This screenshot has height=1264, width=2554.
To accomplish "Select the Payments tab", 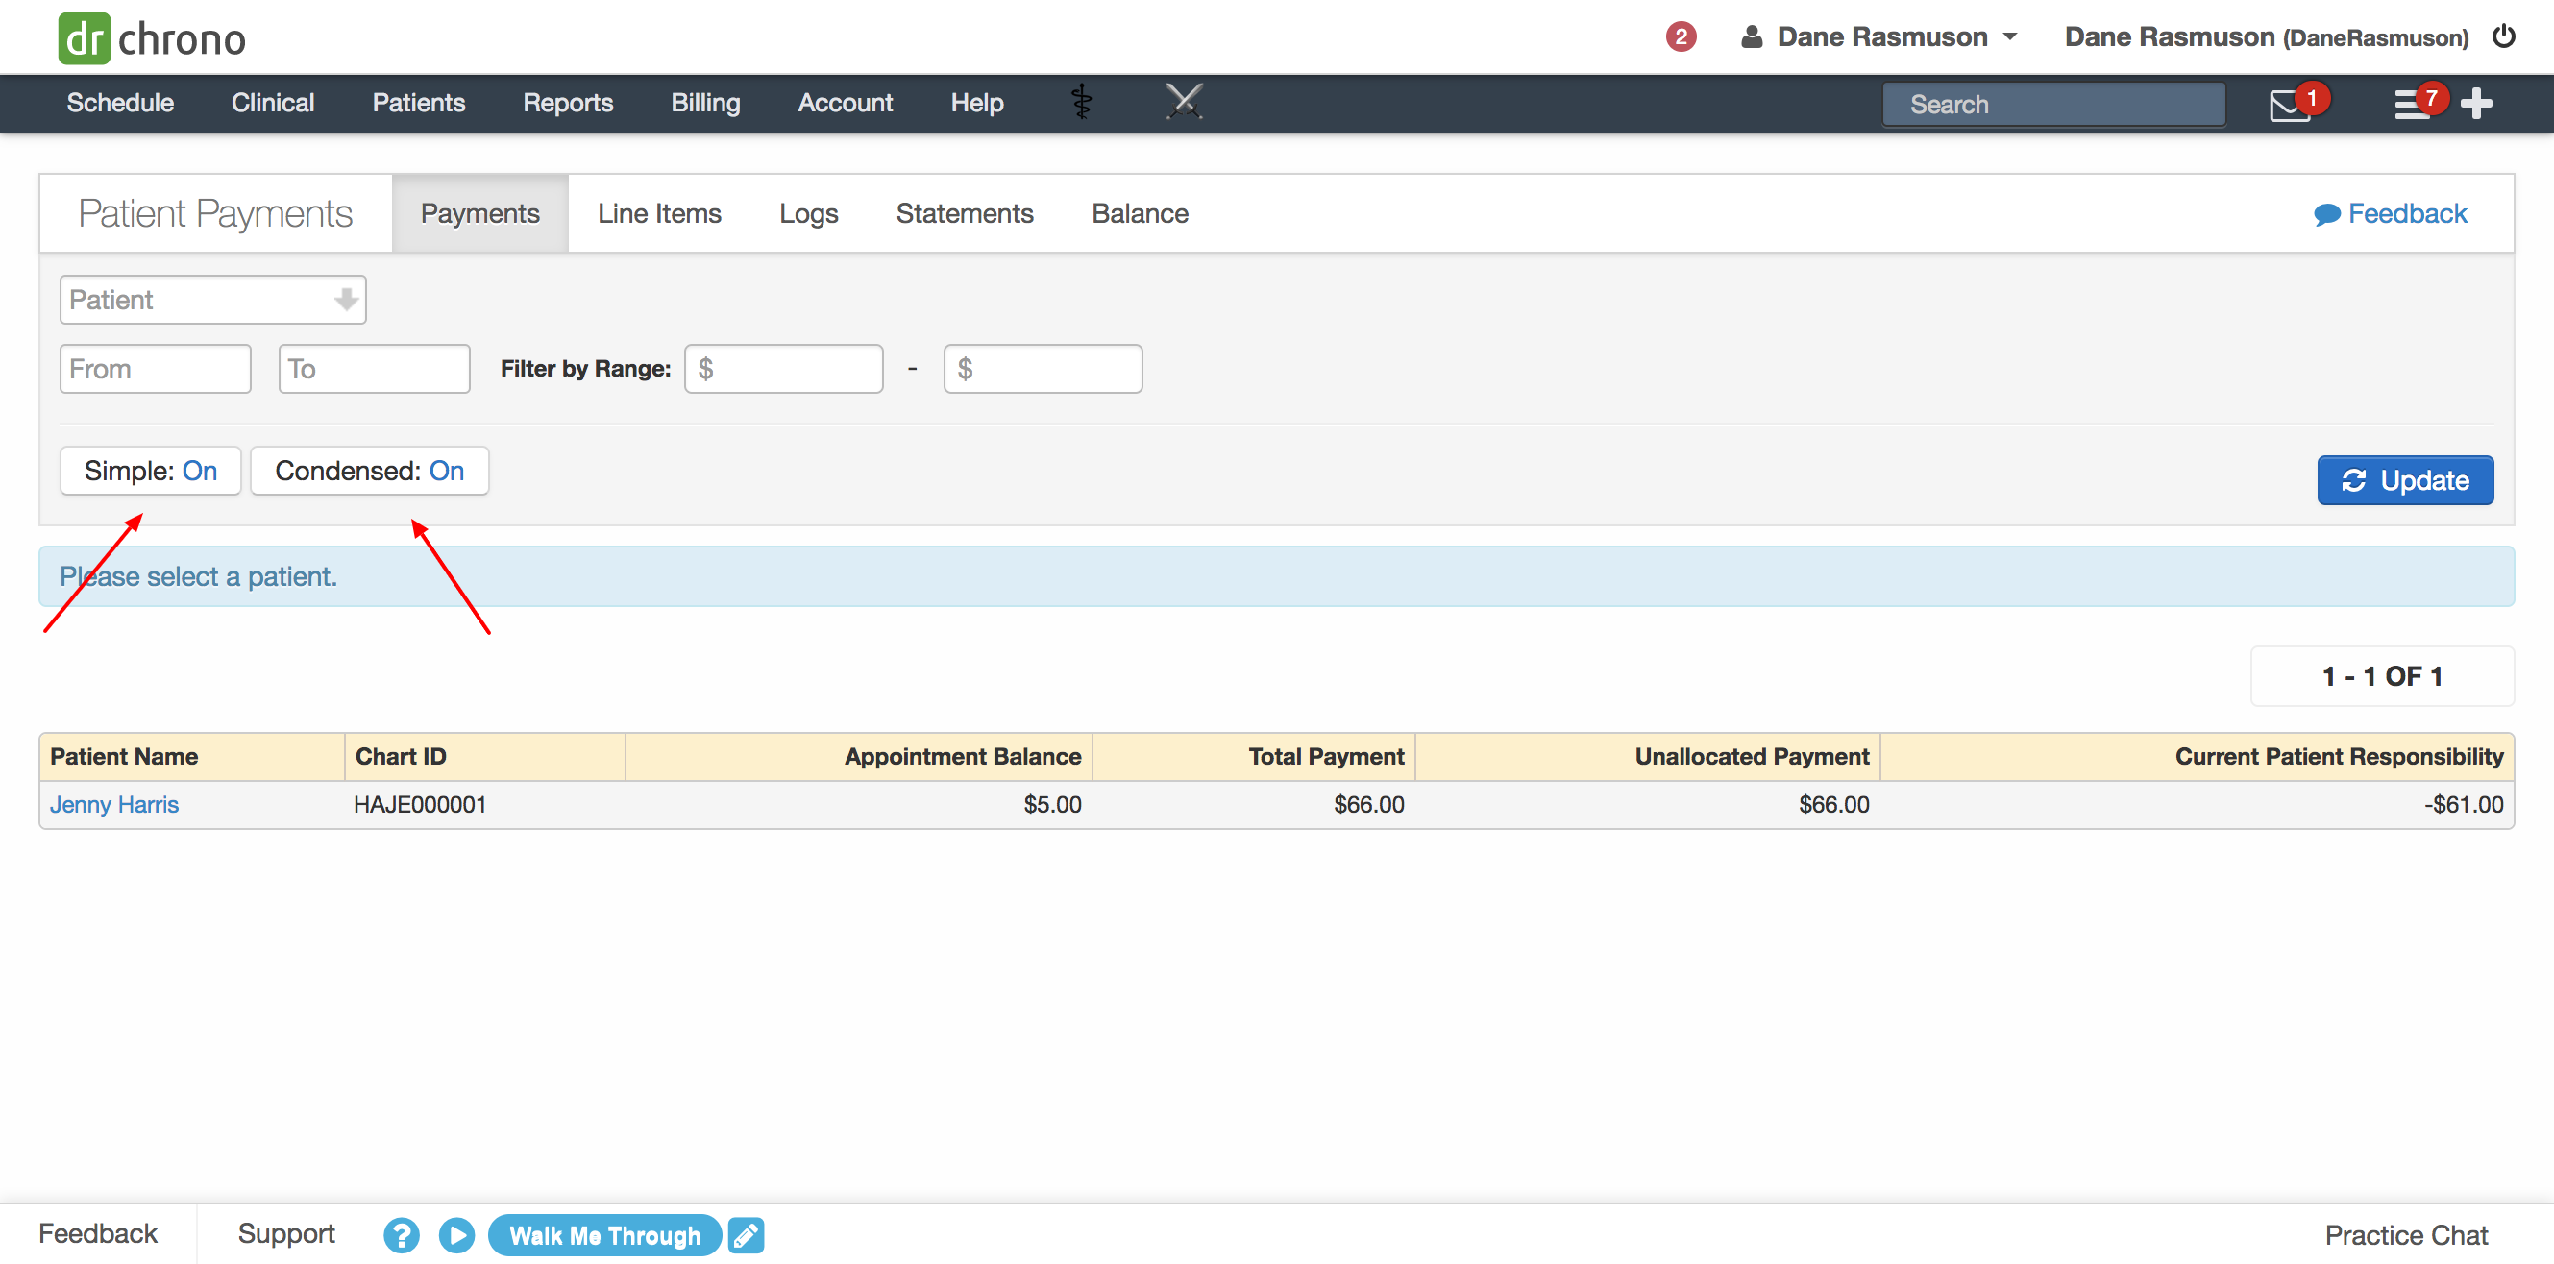I will coord(479,214).
